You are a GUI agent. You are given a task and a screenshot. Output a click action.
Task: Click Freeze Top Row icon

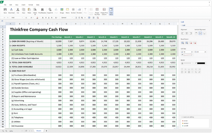tap(97, 9)
